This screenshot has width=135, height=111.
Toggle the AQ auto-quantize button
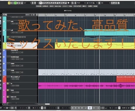pyautogui.click(x=12, y=108)
